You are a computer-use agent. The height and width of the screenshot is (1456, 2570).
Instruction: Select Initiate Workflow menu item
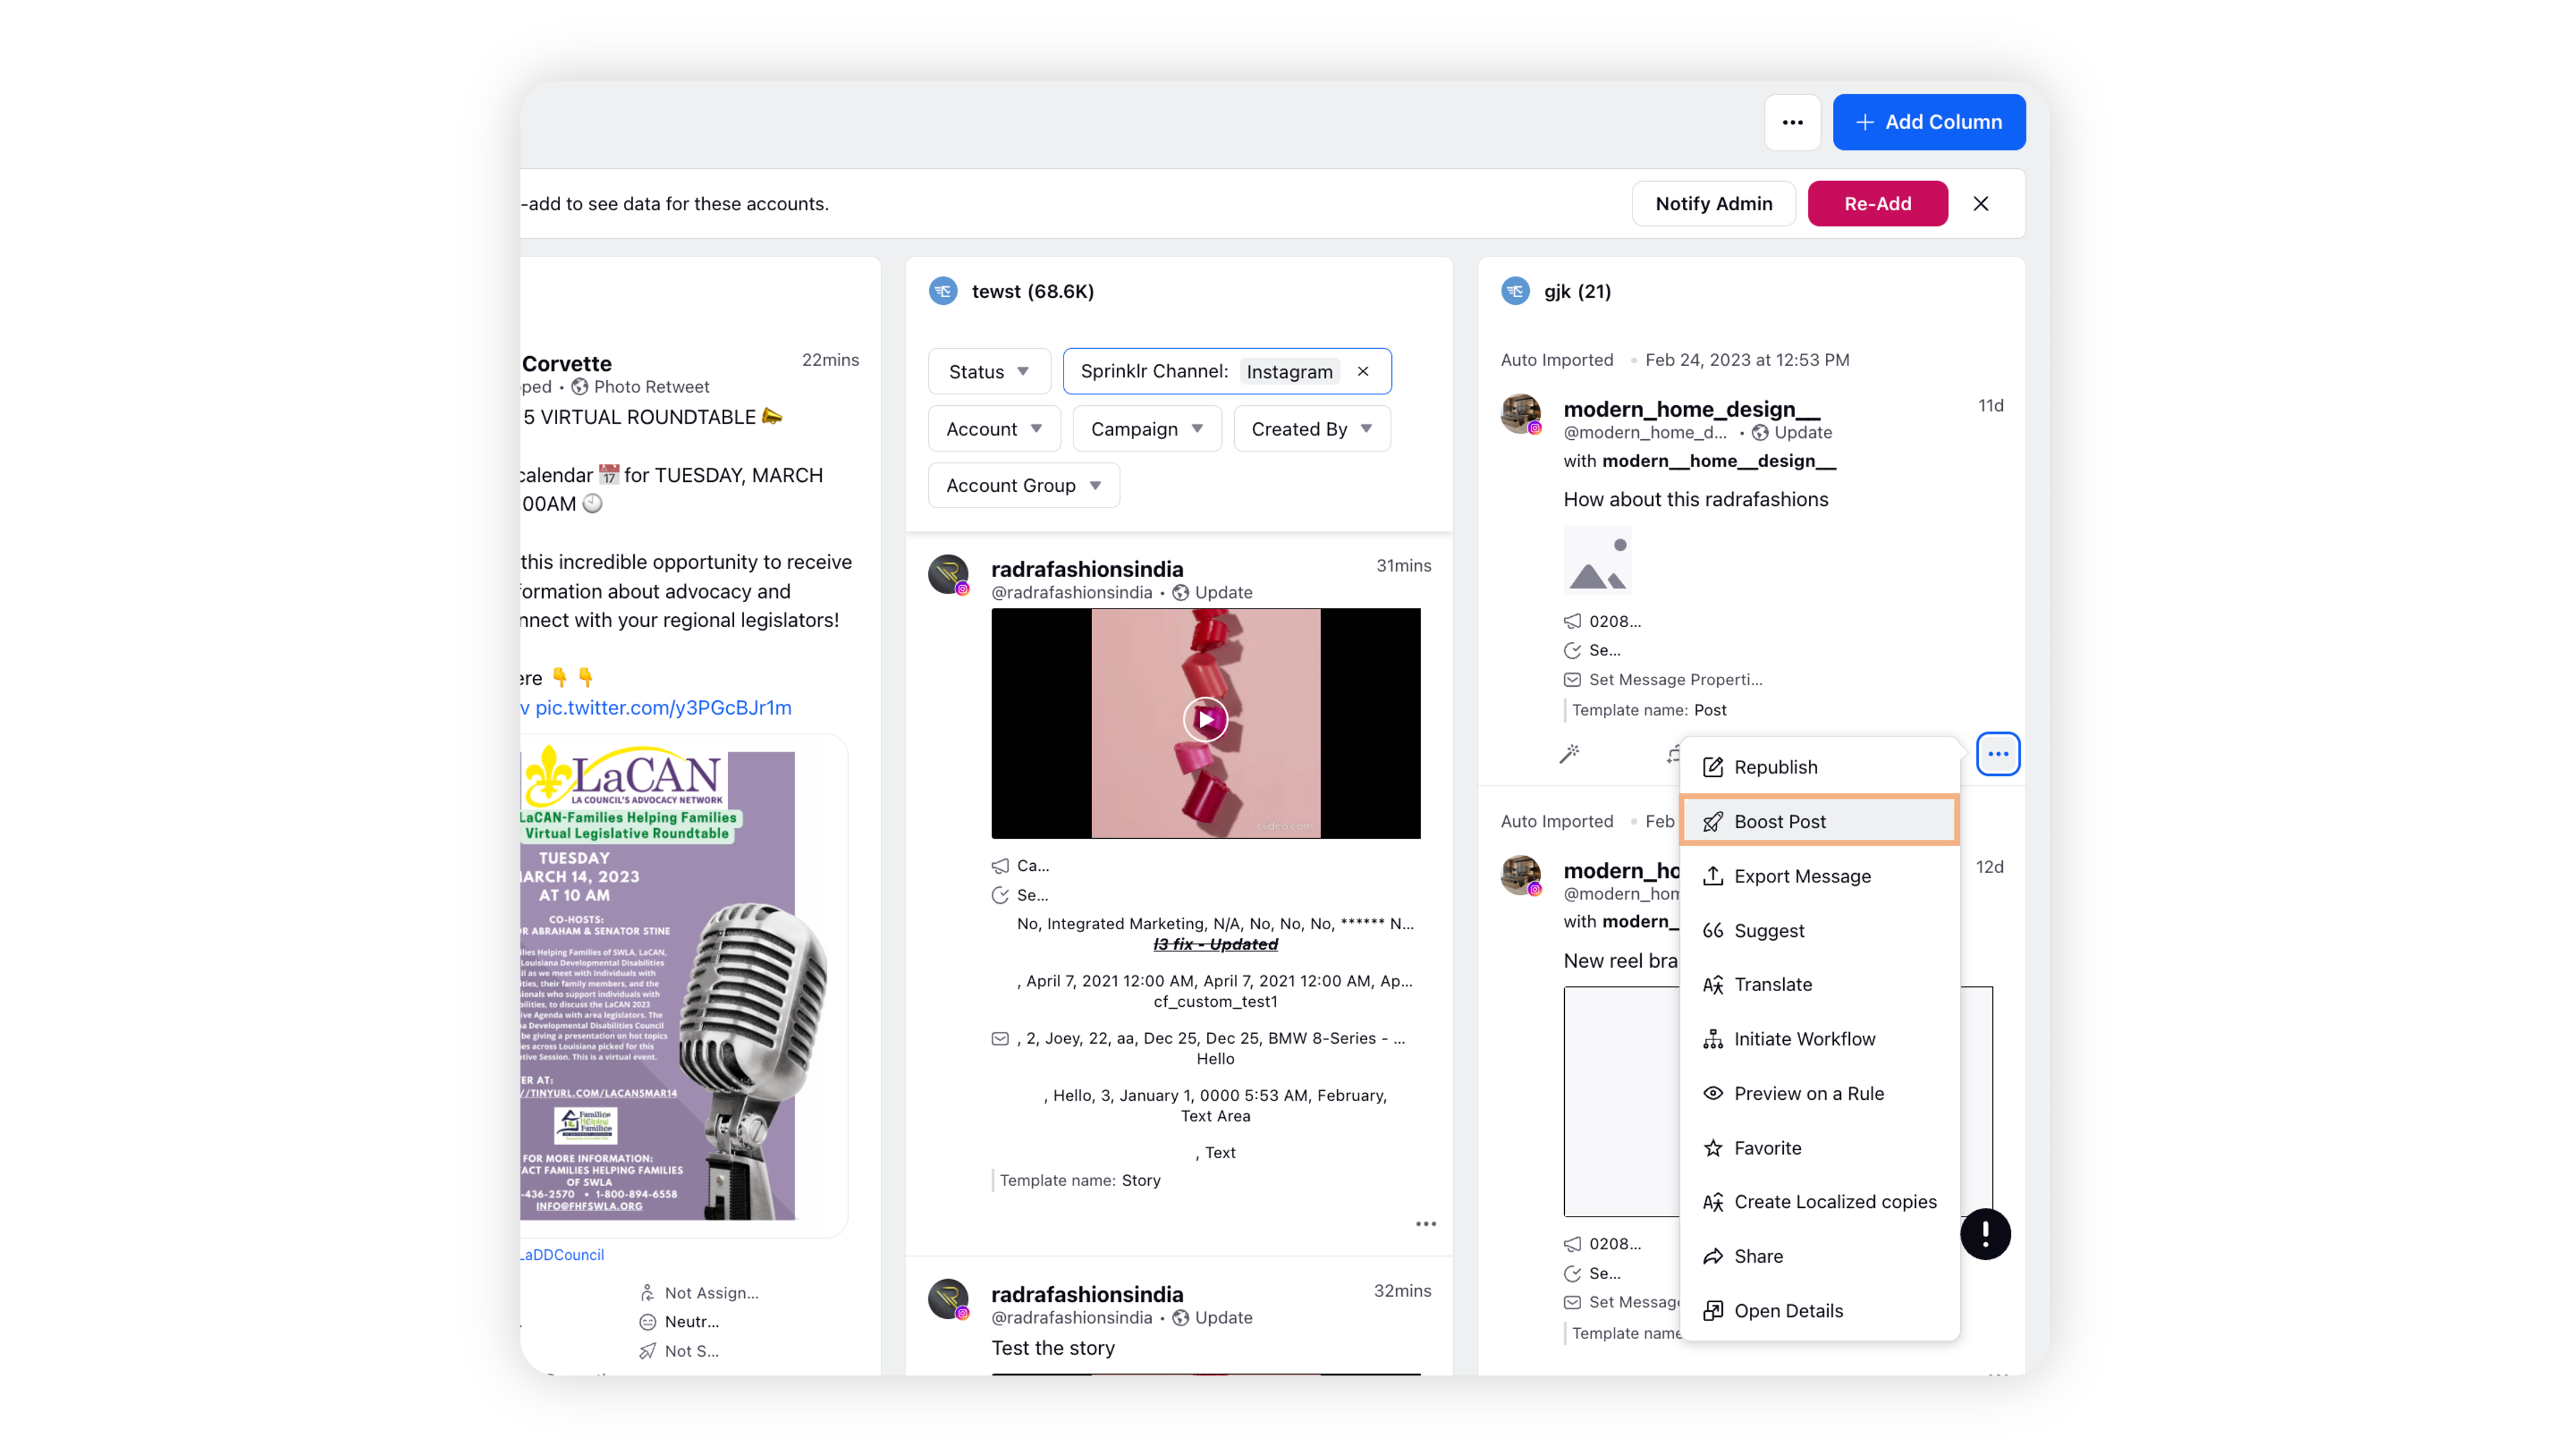pyautogui.click(x=1819, y=1039)
